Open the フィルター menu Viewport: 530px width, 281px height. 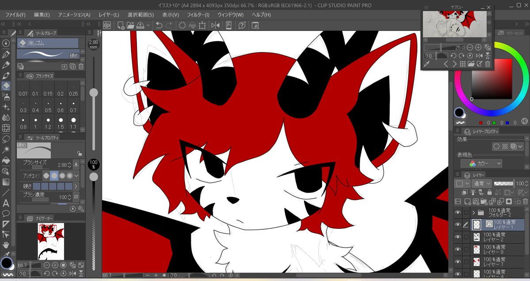[x=197, y=15]
